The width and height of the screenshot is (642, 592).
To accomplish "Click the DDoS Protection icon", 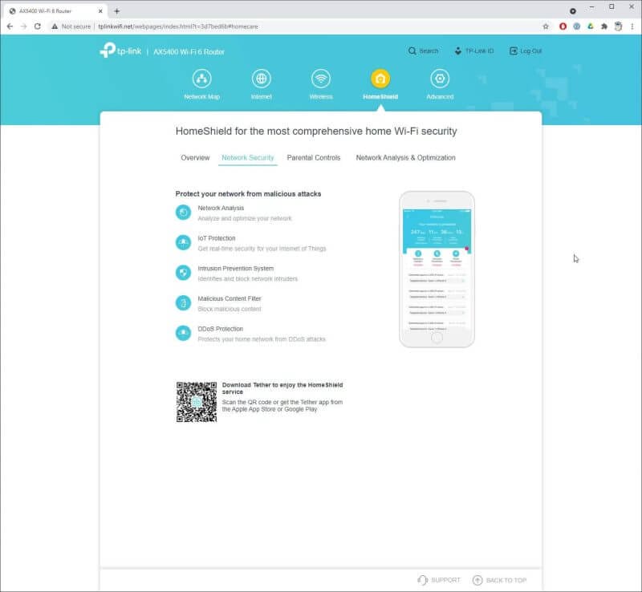I will [183, 333].
